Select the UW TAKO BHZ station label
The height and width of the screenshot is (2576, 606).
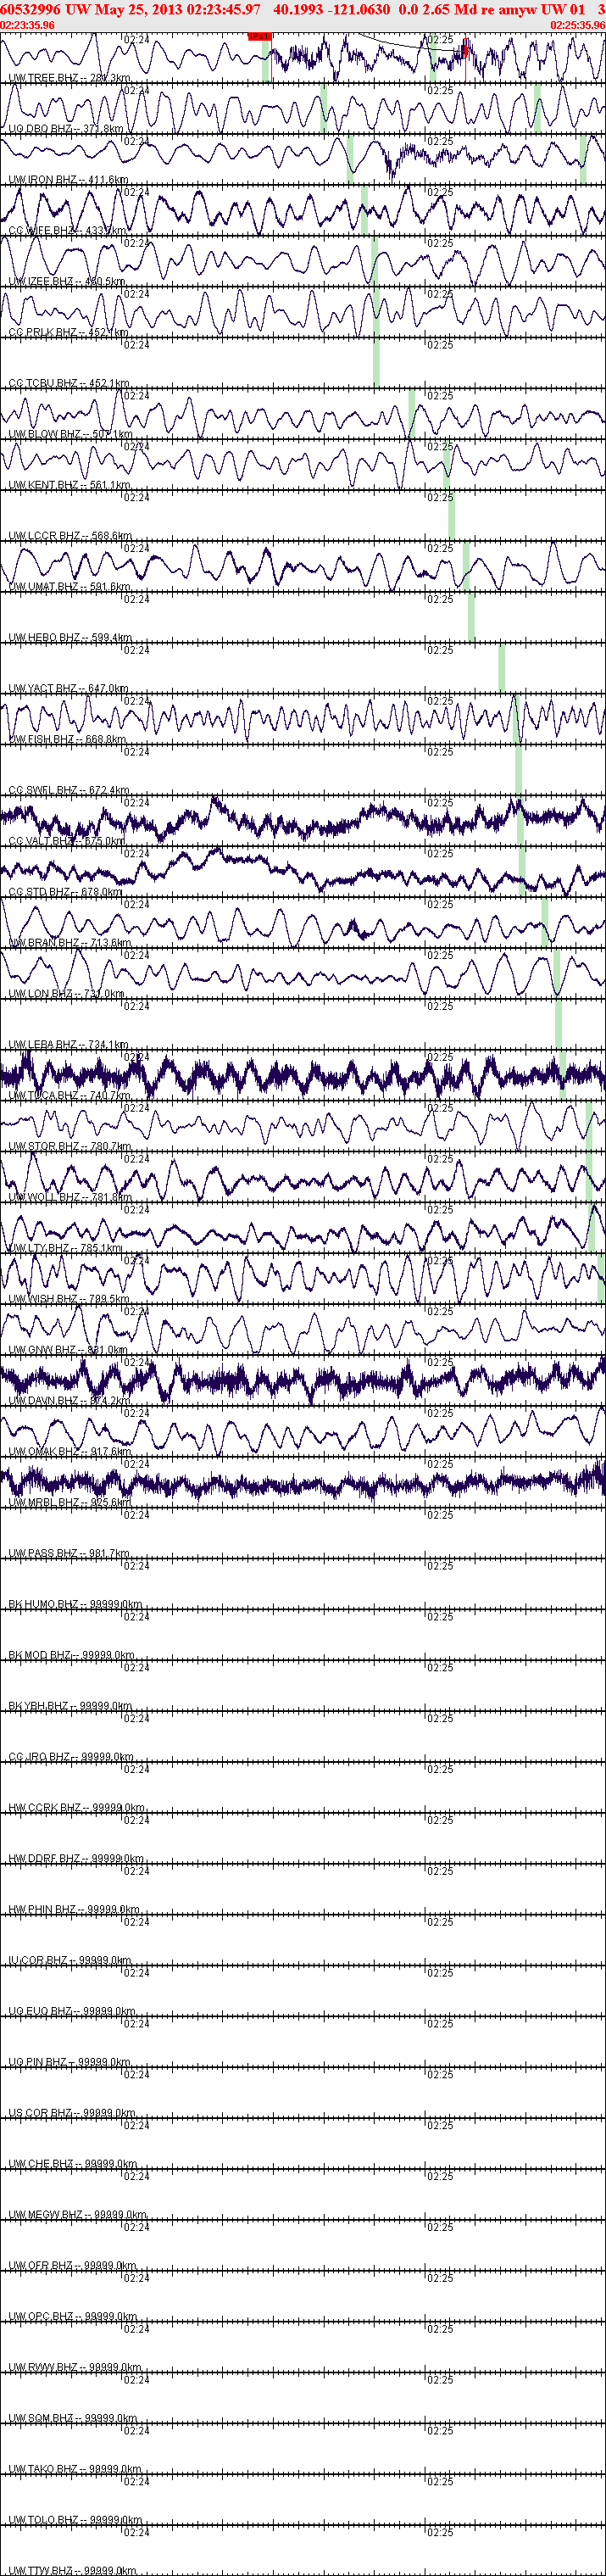click(76, 2470)
